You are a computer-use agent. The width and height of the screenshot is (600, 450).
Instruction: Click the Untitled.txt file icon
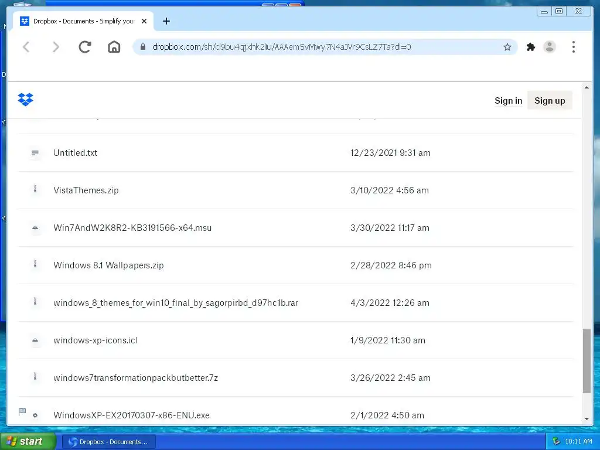coord(35,153)
